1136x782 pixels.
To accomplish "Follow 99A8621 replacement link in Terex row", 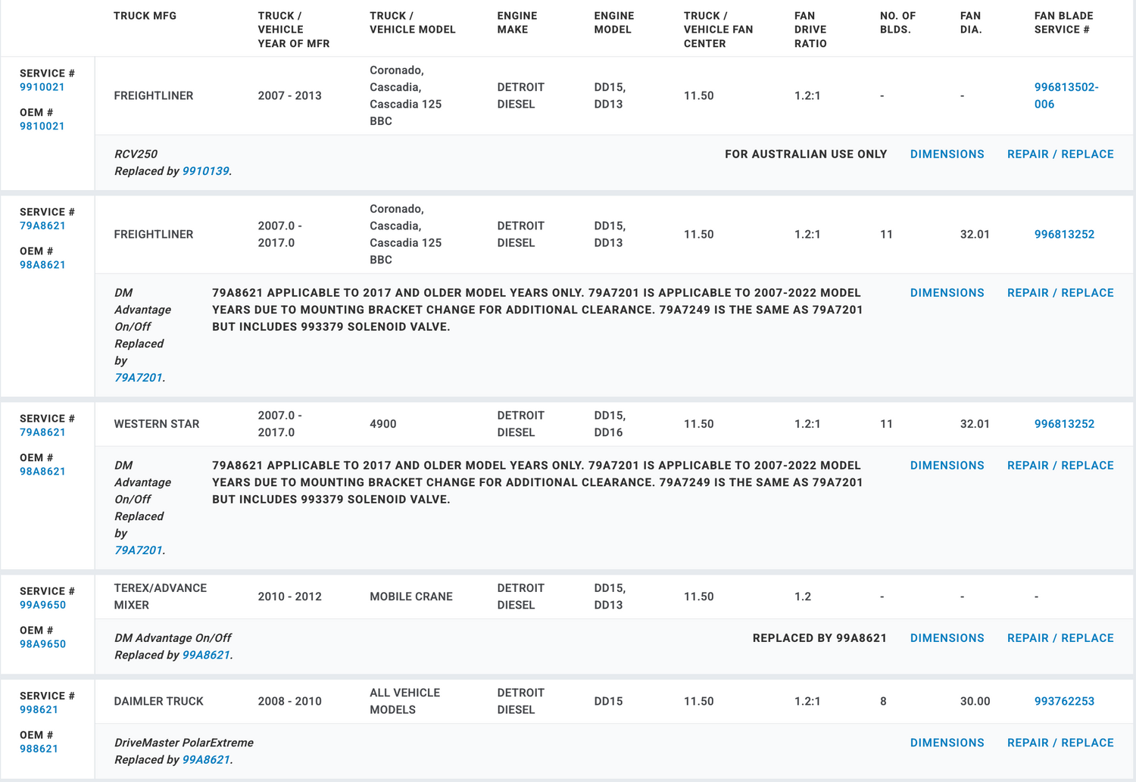I will (x=205, y=655).
